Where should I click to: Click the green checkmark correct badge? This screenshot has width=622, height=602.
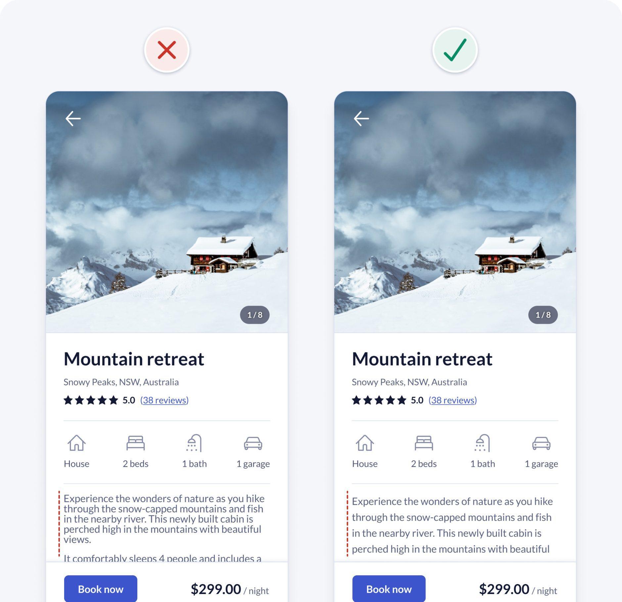coord(455,50)
